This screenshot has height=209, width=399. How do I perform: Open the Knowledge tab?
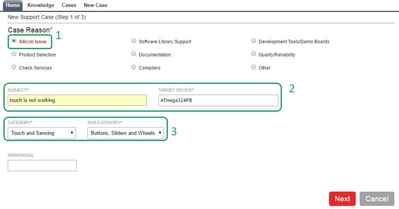[x=41, y=5]
